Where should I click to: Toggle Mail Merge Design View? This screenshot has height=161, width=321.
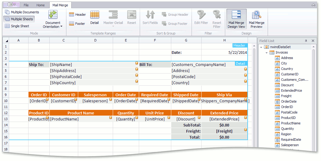coord(236,19)
